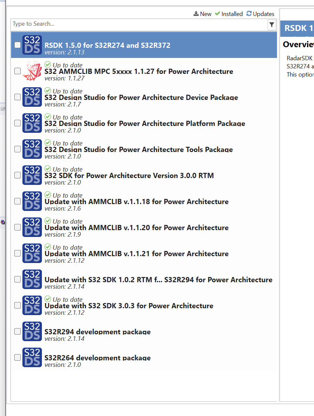Check the RSDK 1.5.0 checkbox

tap(17, 45)
